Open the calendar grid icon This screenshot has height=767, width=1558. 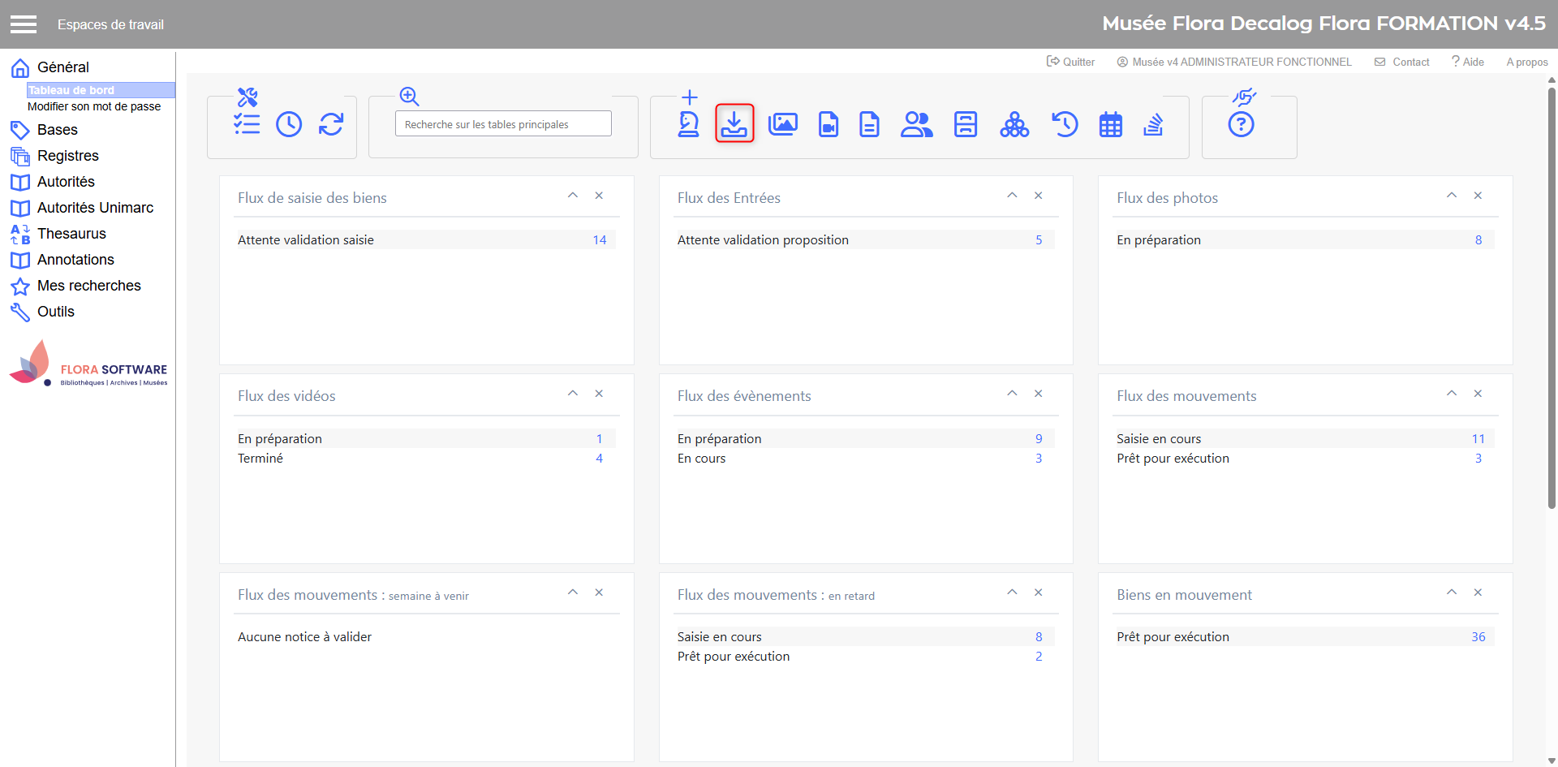(1110, 124)
